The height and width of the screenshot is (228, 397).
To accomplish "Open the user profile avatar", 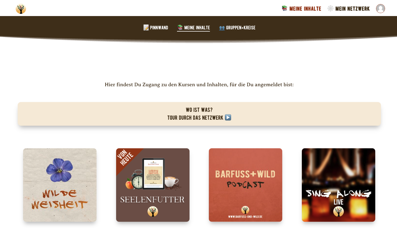I will coord(380,8).
